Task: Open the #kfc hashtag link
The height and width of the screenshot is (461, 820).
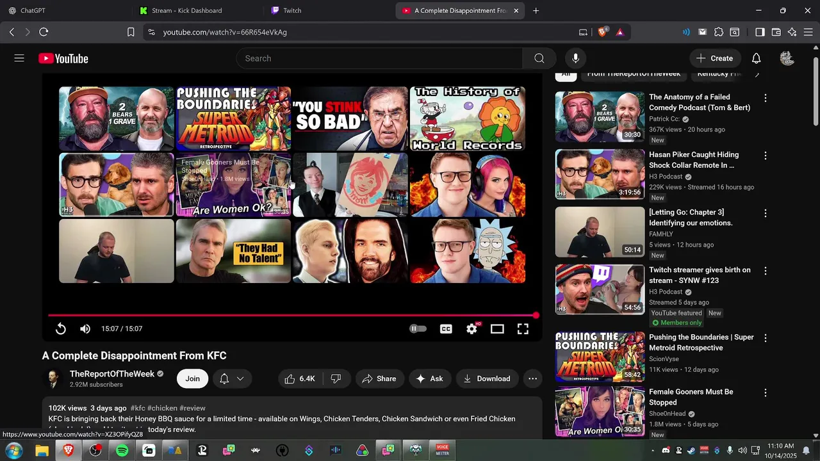Action: click(138, 408)
